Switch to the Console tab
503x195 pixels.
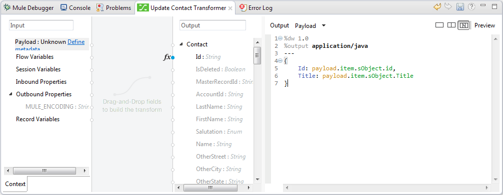pos(75,8)
